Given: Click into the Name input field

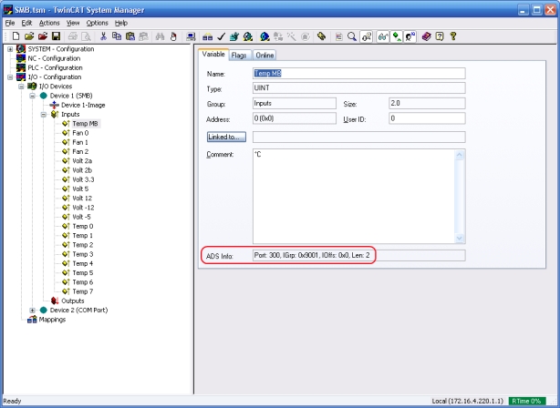Looking at the screenshot, I should [359, 74].
